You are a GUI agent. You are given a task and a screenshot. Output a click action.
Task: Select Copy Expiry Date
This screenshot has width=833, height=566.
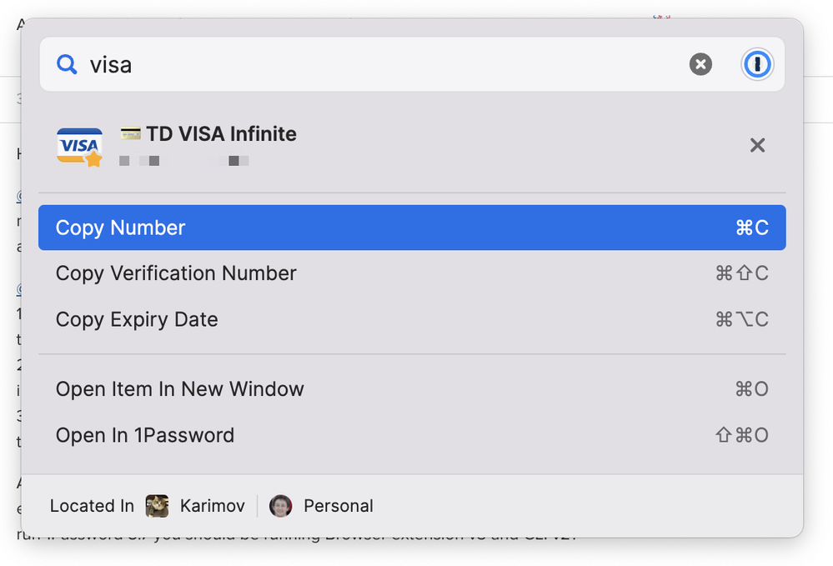tap(137, 319)
